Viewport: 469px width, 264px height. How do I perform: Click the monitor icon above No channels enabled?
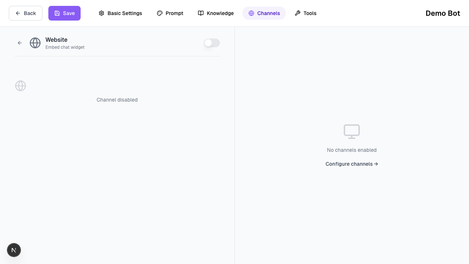(351, 131)
